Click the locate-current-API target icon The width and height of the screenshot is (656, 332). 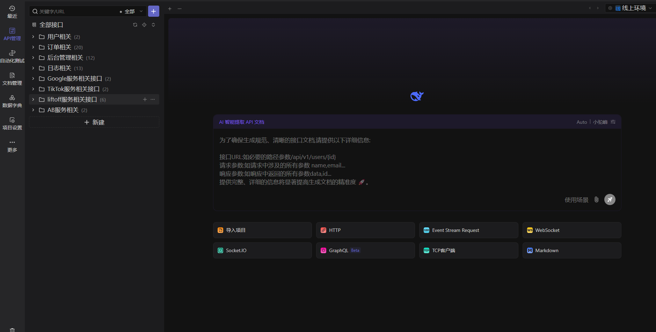(145, 24)
